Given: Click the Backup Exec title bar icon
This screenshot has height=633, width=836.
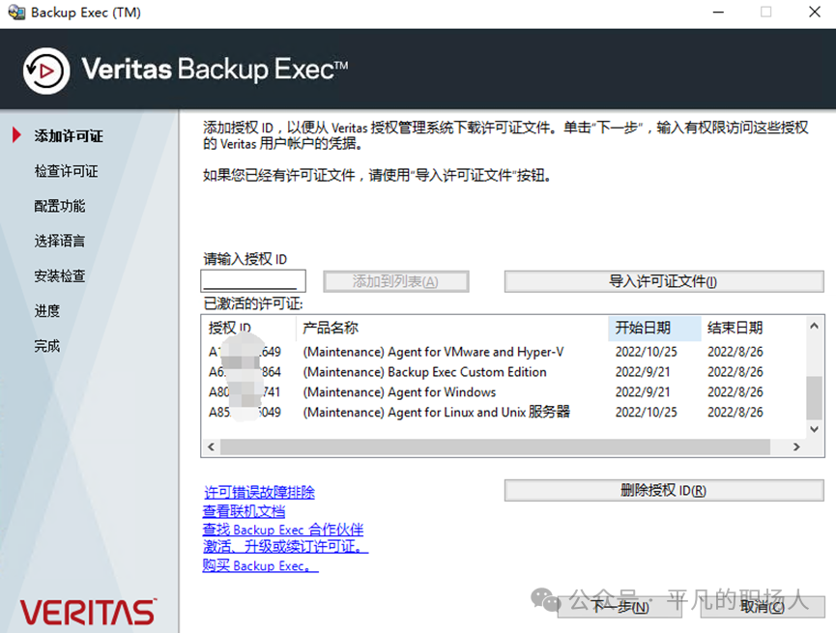Looking at the screenshot, I should (16, 13).
